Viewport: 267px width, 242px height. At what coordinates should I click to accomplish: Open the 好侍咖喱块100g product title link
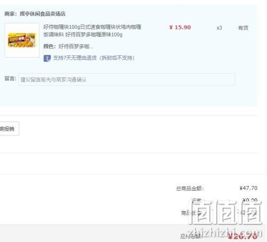(x=92, y=31)
